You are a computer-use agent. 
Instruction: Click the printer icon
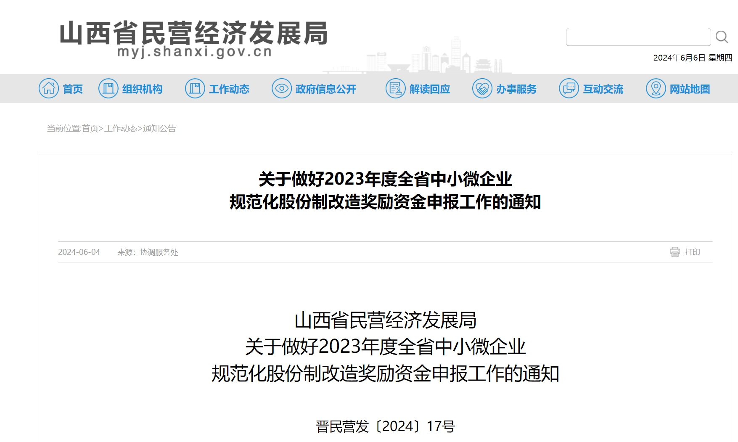pyautogui.click(x=675, y=252)
